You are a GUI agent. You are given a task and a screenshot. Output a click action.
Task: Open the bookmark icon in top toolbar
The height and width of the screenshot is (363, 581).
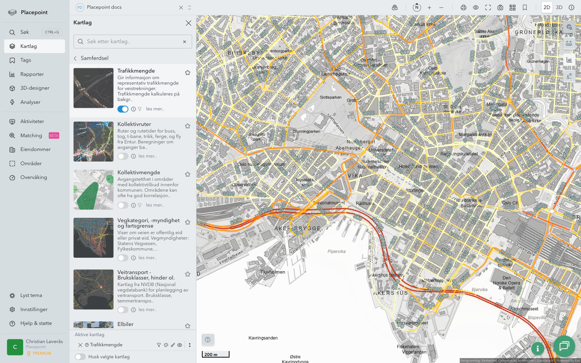(x=525, y=7)
